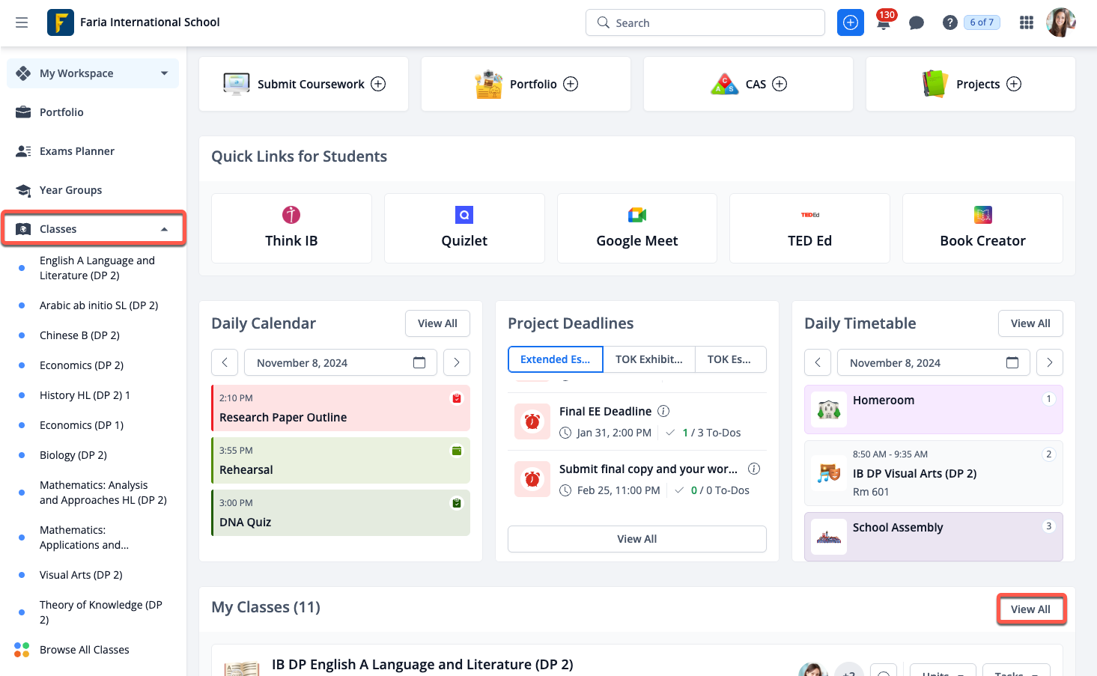Open the apps grid launcher icon
Image resolution: width=1097 pixels, height=676 pixels.
pos(1026,23)
